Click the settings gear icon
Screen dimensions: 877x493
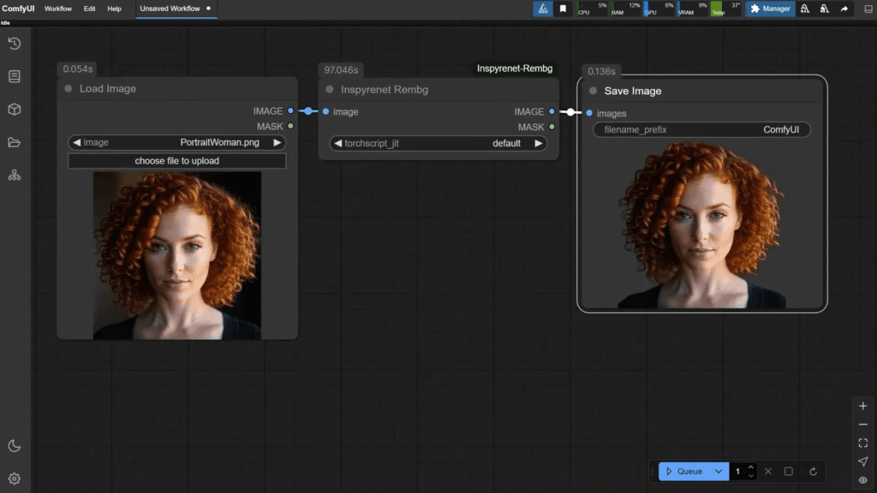point(15,478)
